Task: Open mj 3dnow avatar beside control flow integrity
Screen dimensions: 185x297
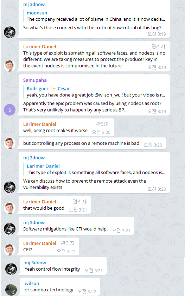Action: click(11, 269)
